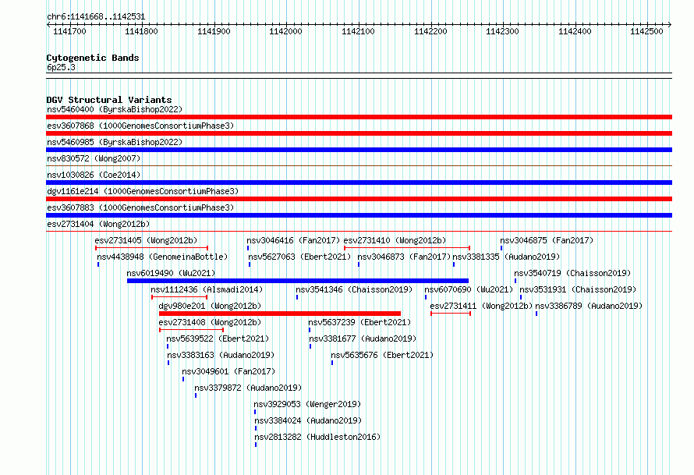Screen dimensions: 694x475
Task: Click the 1142000 ruler position
Action: tap(286, 31)
